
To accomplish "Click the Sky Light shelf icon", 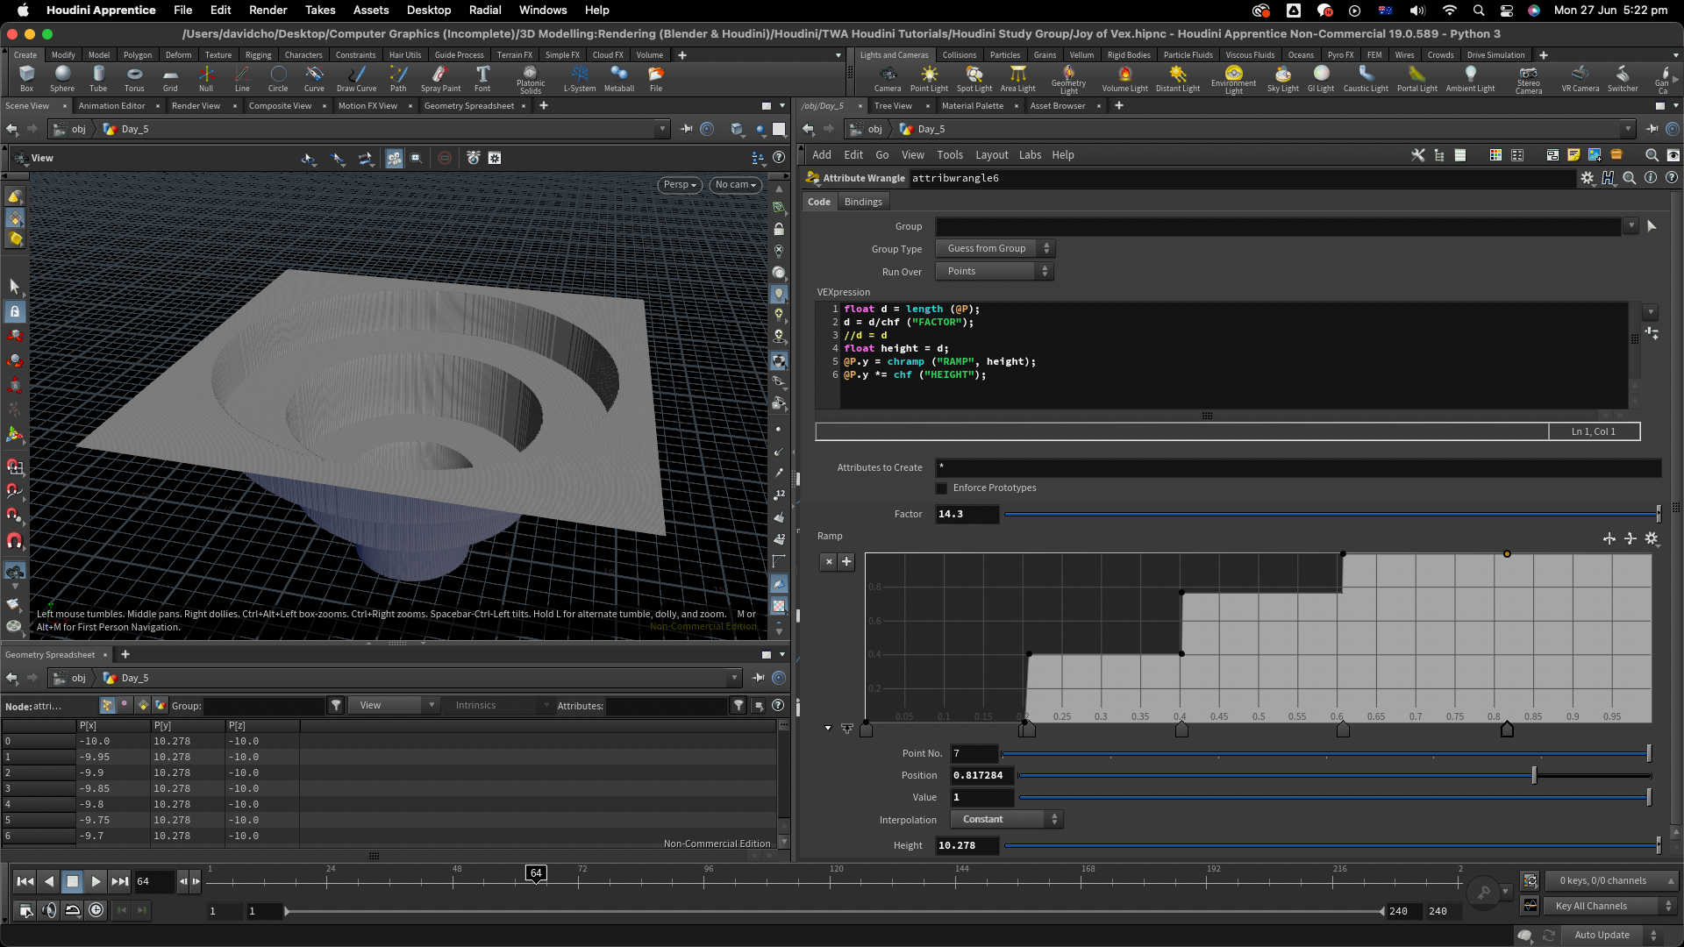I will pos(1282,77).
